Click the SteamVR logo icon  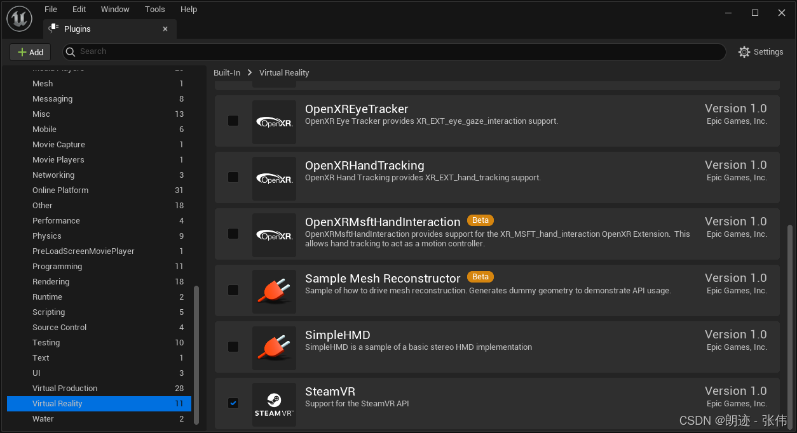[x=274, y=404]
